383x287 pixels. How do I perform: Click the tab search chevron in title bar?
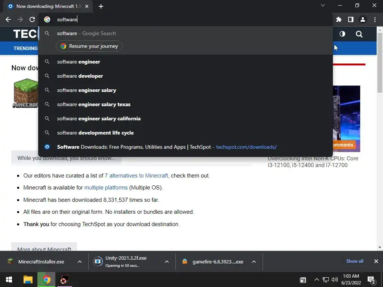tap(323, 5)
